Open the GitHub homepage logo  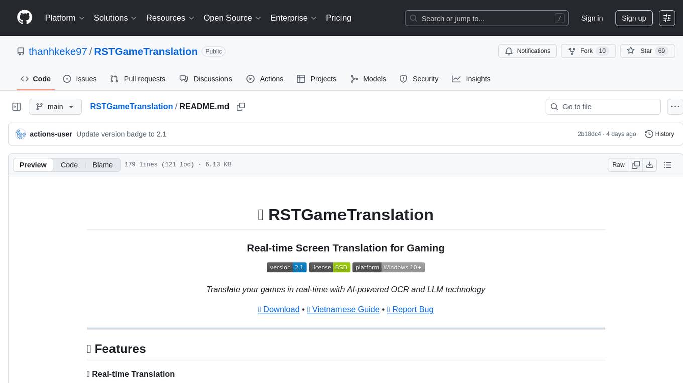click(x=25, y=18)
